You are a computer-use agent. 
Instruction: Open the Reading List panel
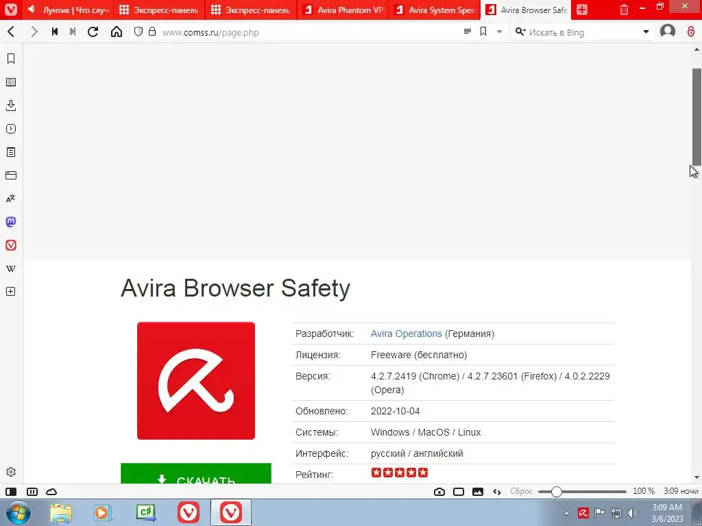[11, 82]
